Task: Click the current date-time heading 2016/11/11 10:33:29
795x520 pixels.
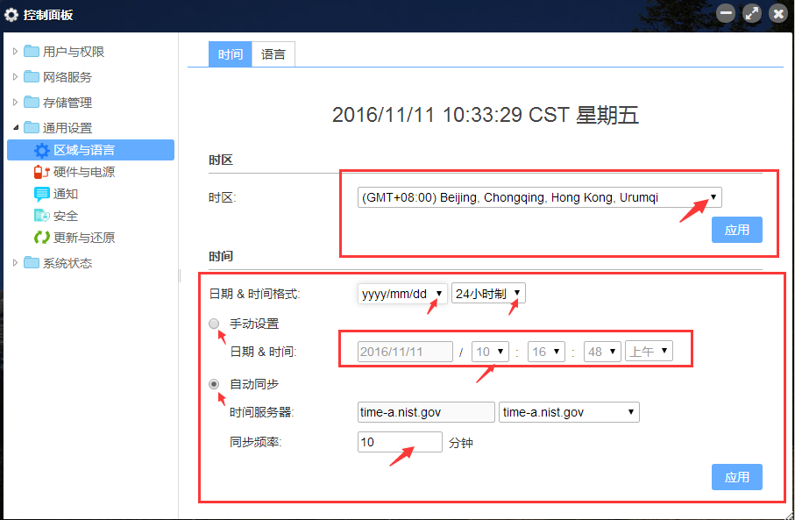Action: (x=486, y=115)
